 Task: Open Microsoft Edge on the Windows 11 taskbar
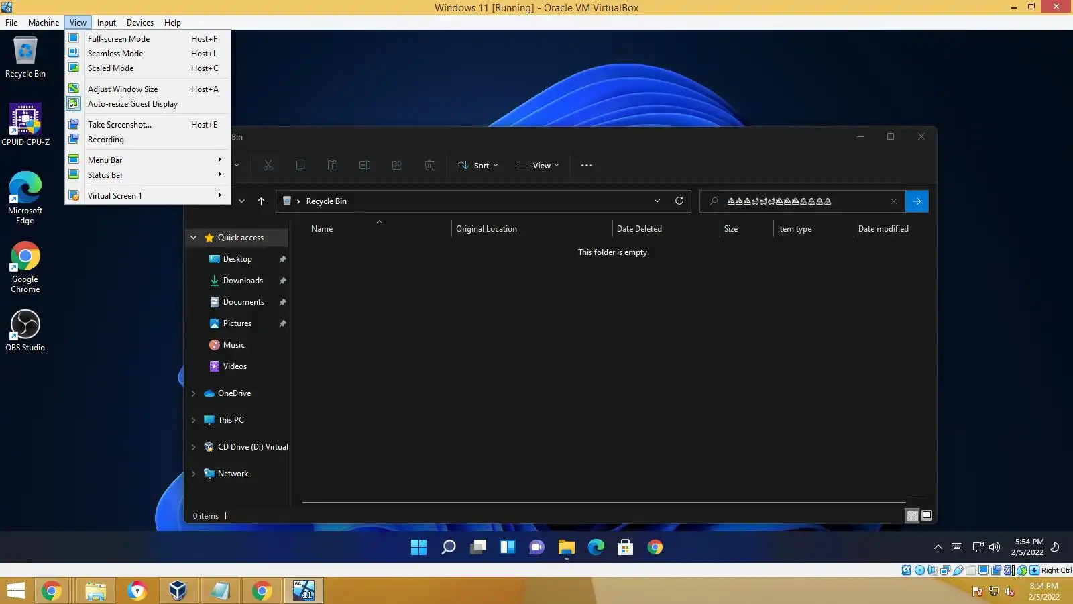pos(596,548)
